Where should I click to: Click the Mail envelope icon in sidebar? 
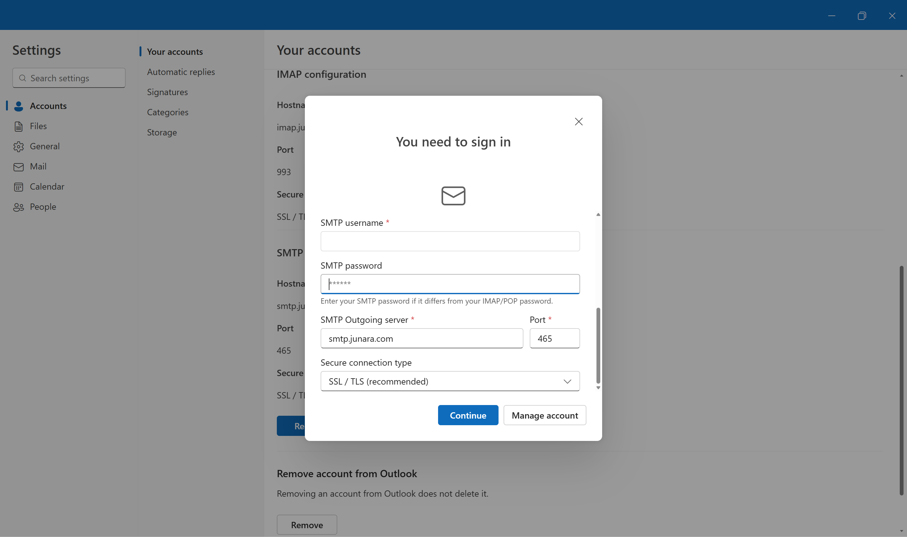(19, 167)
